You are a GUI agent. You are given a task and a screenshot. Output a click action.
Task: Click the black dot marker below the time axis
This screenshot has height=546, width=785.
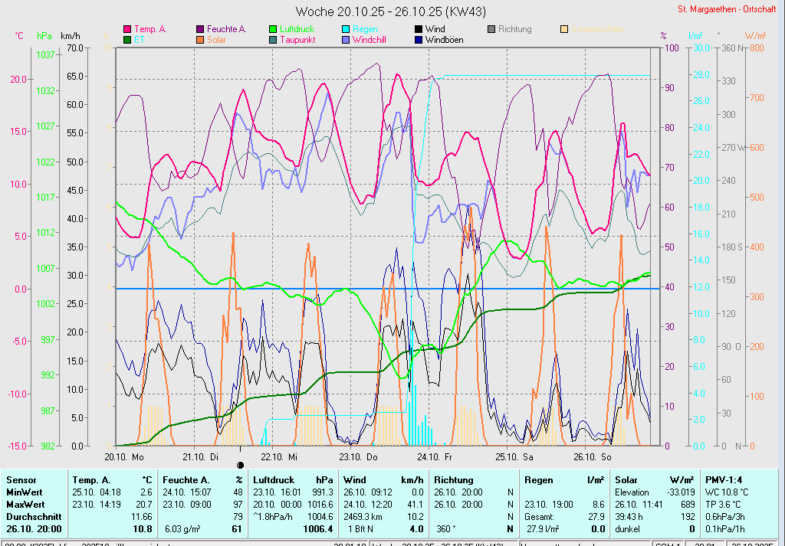point(241,464)
